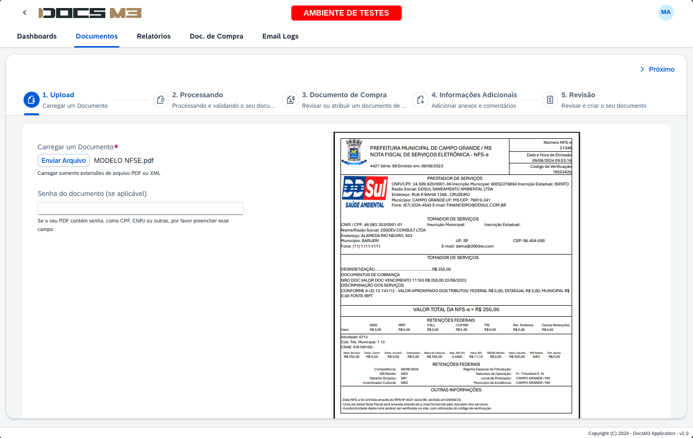693x438 pixels.
Task: Click the back arrow beside the logo
Action: (x=24, y=12)
